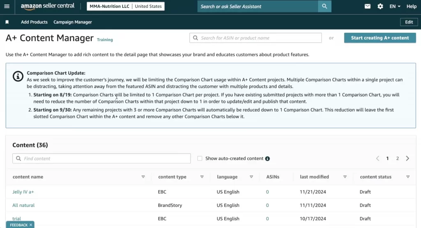
Task: Focus the Search or ask Seller Assistant field
Action: [x=258, y=6]
